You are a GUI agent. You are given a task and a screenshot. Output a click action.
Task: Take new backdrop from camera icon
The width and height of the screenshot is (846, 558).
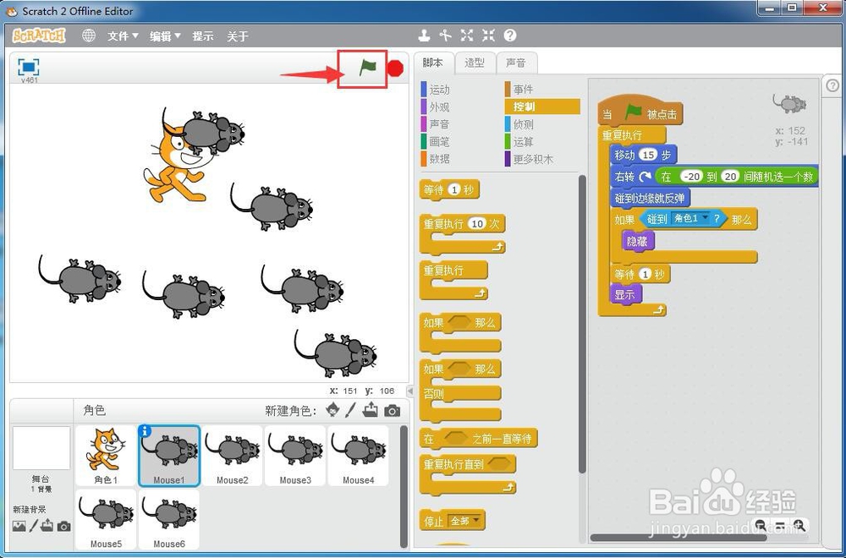click(63, 526)
